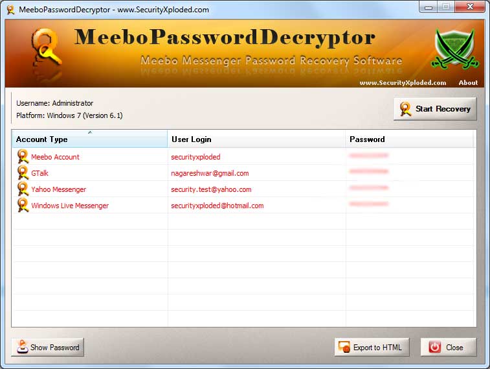This screenshot has width=490, height=369.
Task: Sort by User Login column header
Action: coord(256,139)
